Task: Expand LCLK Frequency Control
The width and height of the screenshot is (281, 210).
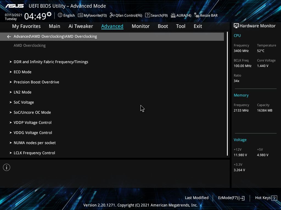Action: pos(34,153)
